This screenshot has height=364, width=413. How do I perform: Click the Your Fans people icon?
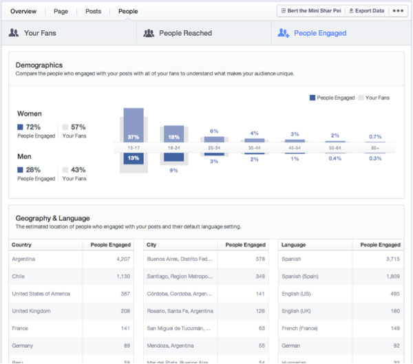(15, 32)
